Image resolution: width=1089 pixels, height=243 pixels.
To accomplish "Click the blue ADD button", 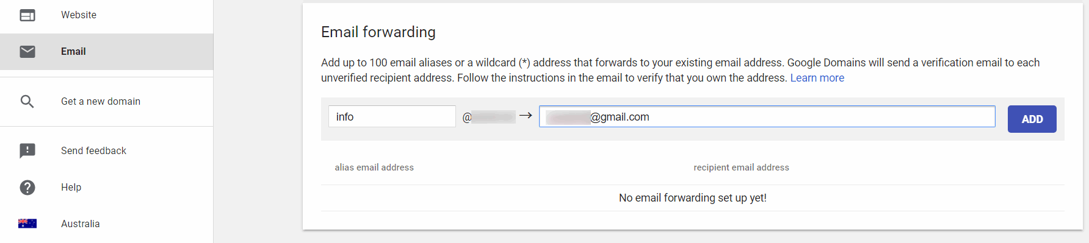I will [x=1032, y=119].
